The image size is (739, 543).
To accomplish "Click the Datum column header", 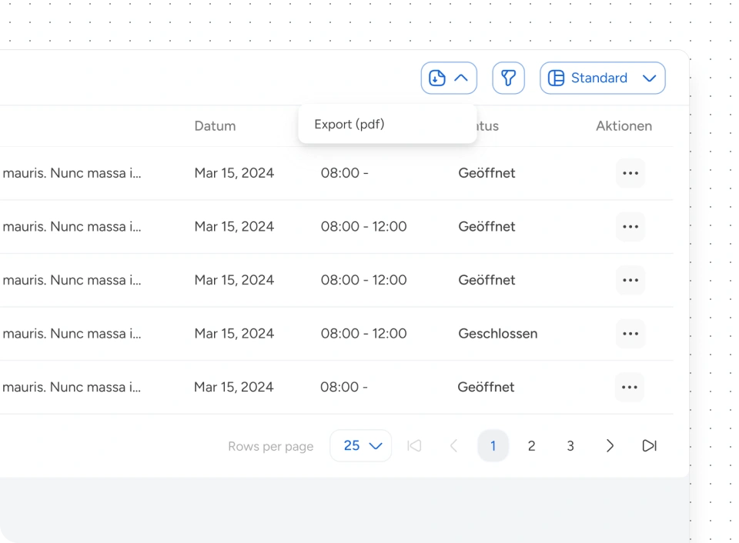I will [215, 126].
